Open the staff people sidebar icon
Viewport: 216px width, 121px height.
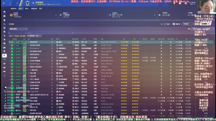click(4, 36)
